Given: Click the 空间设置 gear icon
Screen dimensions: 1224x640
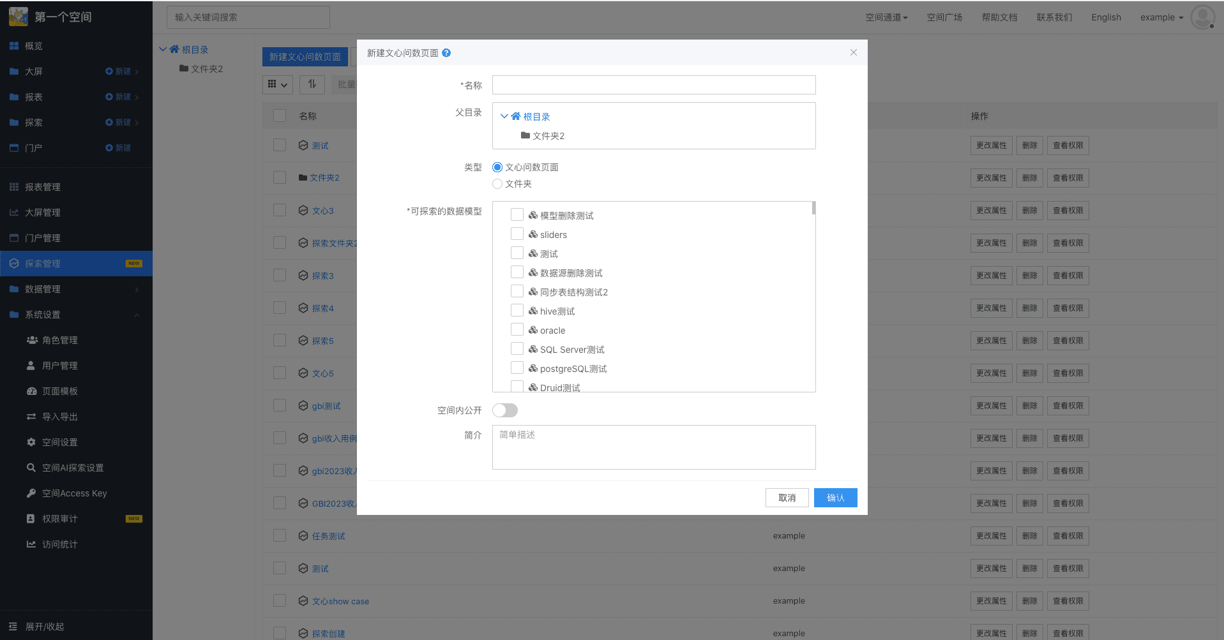Looking at the screenshot, I should (x=31, y=442).
